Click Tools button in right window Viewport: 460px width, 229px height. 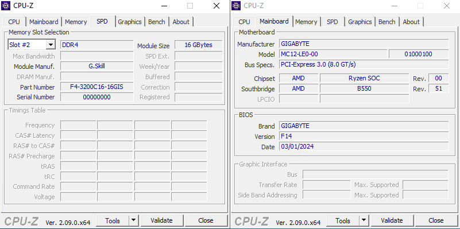click(x=343, y=220)
